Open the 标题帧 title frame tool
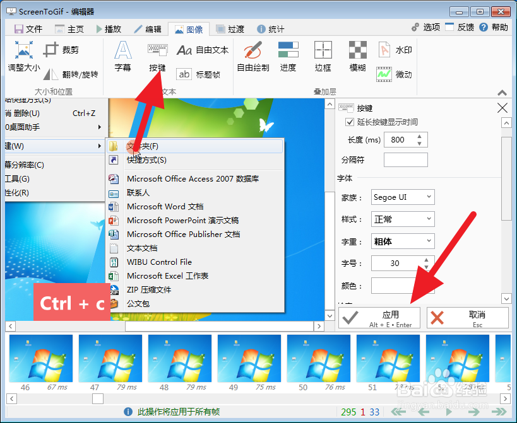The height and width of the screenshot is (423, 517). (x=198, y=74)
